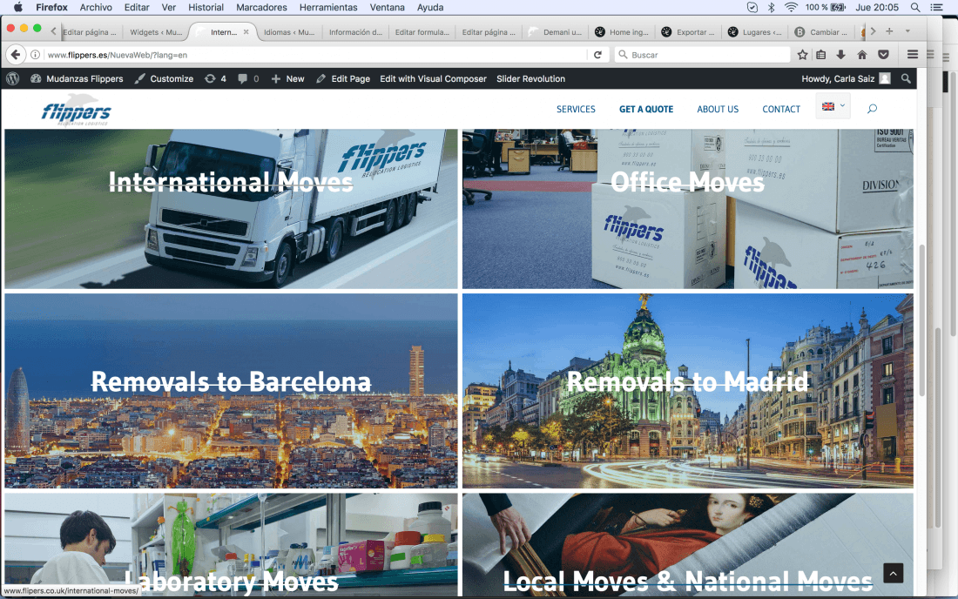Click the Firefox back arrow button
Screen dimensions: 958x599
[x=16, y=54]
